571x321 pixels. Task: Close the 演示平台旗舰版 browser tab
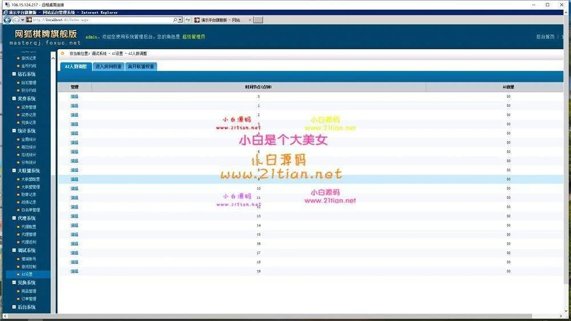249,20
